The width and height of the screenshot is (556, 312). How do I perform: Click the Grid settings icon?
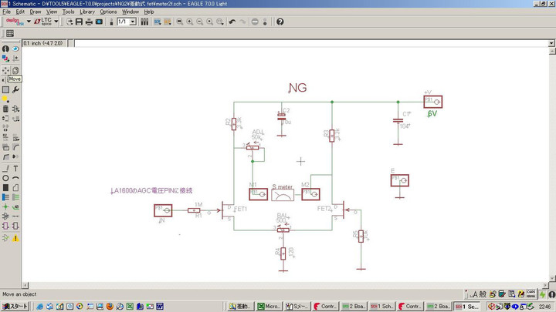point(10,34)
